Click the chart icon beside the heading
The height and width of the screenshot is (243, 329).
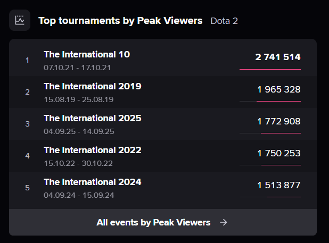tap(20, 21)
